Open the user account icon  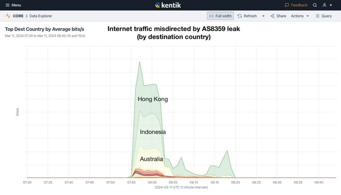pos(324,5)
